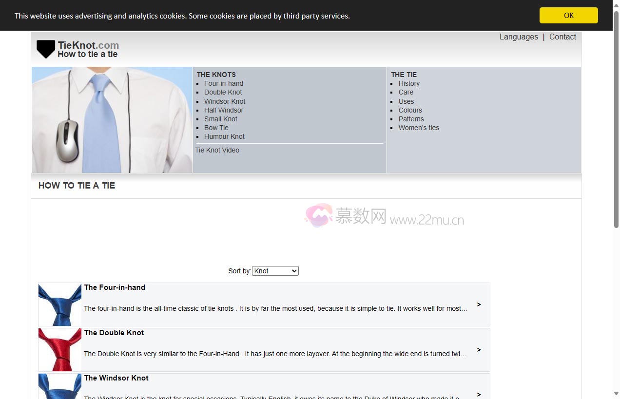Click the scrollbar down arrow

[616, 394]
